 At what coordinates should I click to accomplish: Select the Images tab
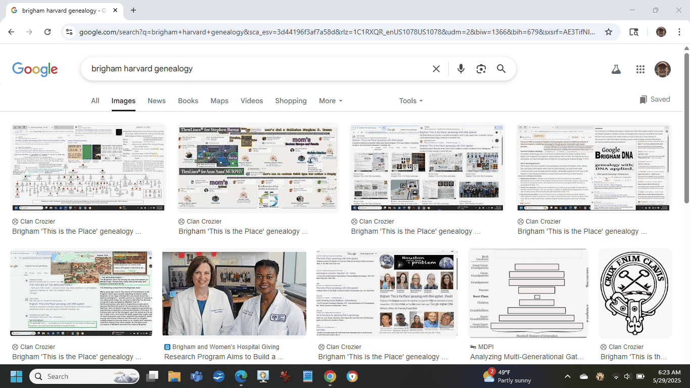(123, 101)
